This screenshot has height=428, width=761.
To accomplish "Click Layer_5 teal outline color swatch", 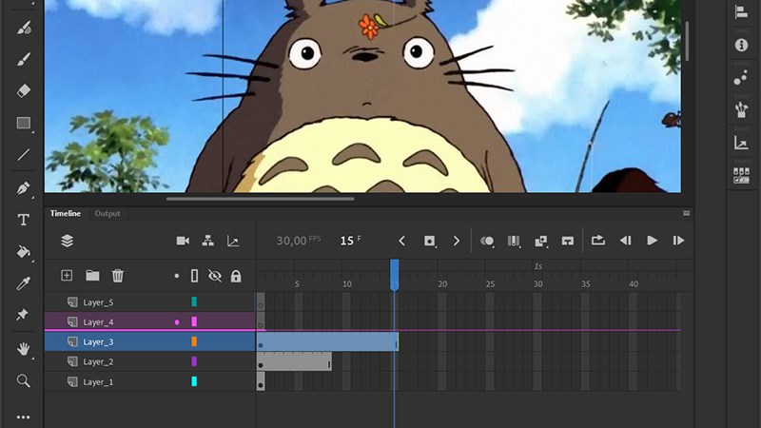I will [x=194, y=302].
